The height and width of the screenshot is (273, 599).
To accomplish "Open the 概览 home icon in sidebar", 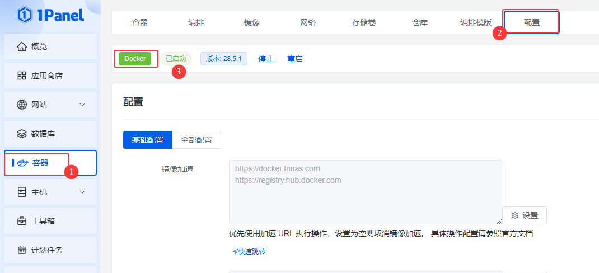I will pos(22,46).
